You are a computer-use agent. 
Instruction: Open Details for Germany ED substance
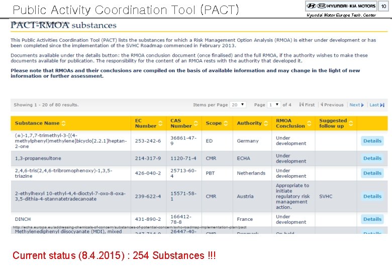coord(372,141)
